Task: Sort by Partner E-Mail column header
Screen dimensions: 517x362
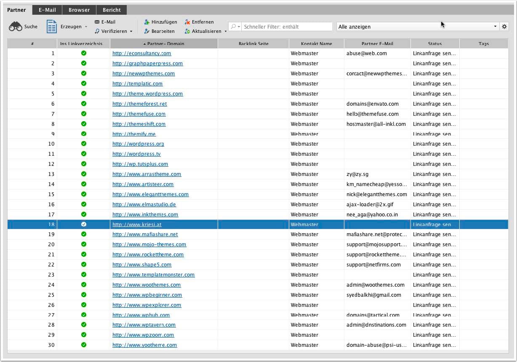Action: coord(377,43)
